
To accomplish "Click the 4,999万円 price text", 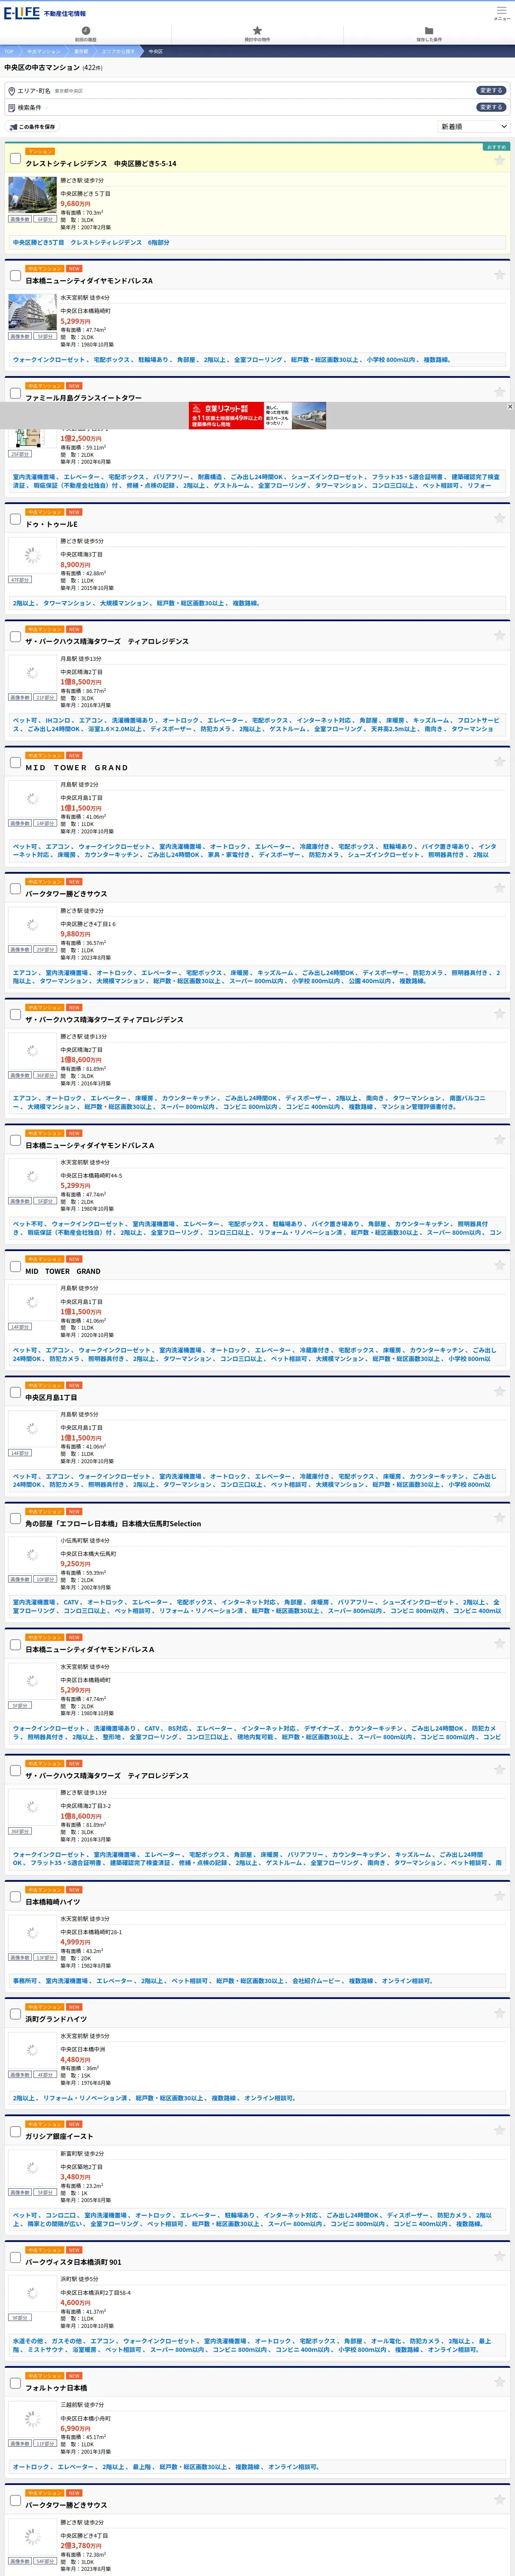I will click(75, 1942).
